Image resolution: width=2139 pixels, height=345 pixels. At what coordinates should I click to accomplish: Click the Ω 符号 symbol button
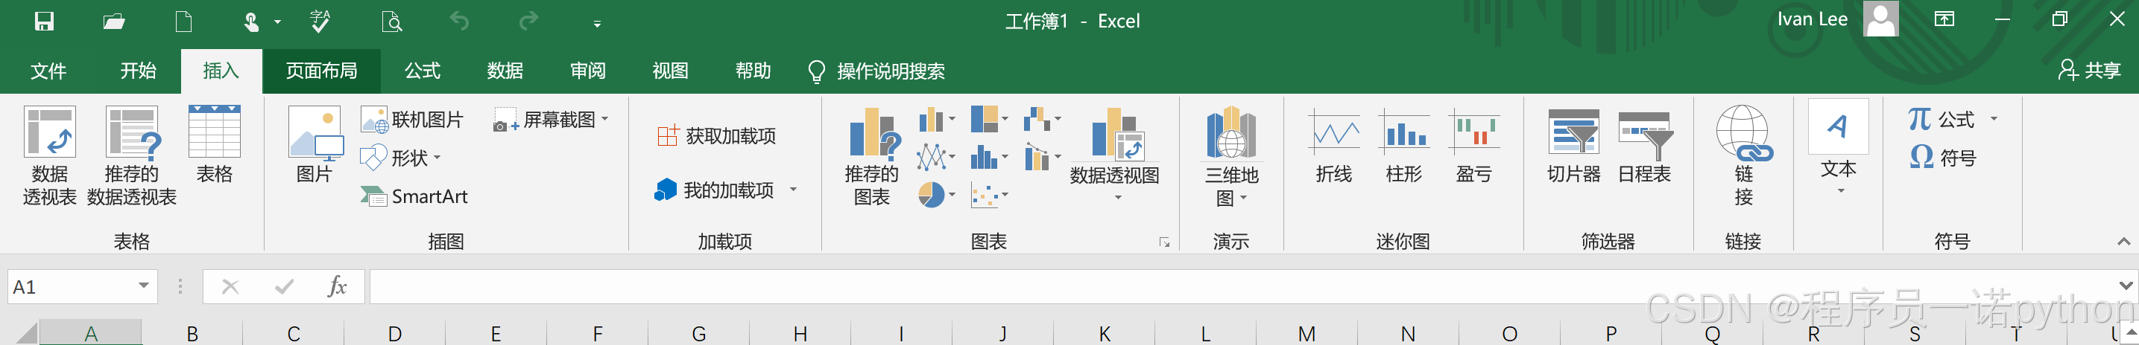pos(1943,157)
